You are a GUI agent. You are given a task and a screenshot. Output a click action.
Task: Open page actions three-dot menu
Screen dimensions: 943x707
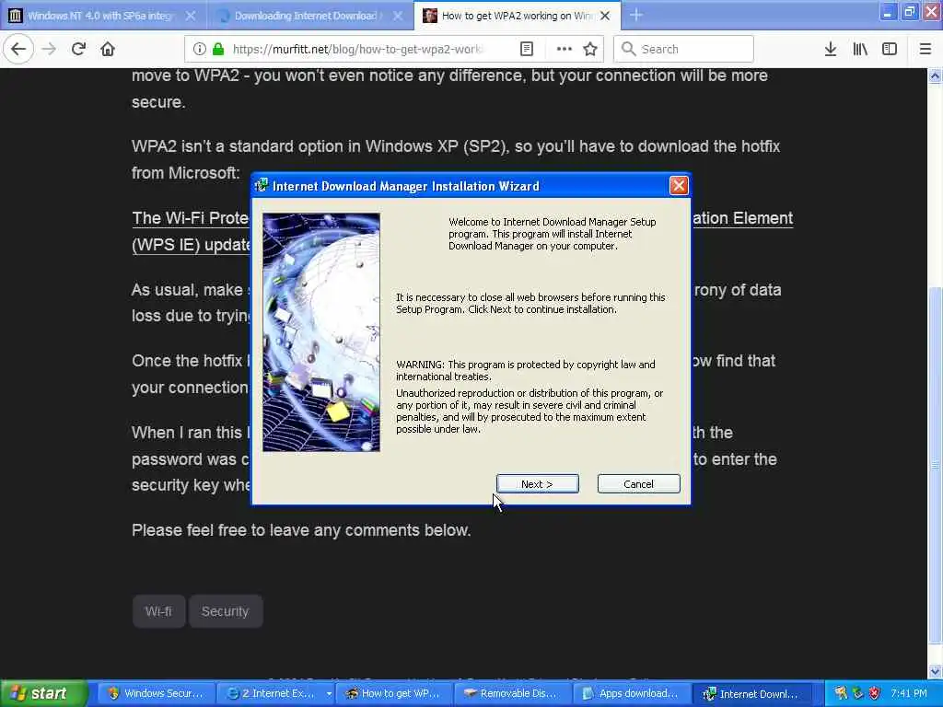(x=564, y=50)
